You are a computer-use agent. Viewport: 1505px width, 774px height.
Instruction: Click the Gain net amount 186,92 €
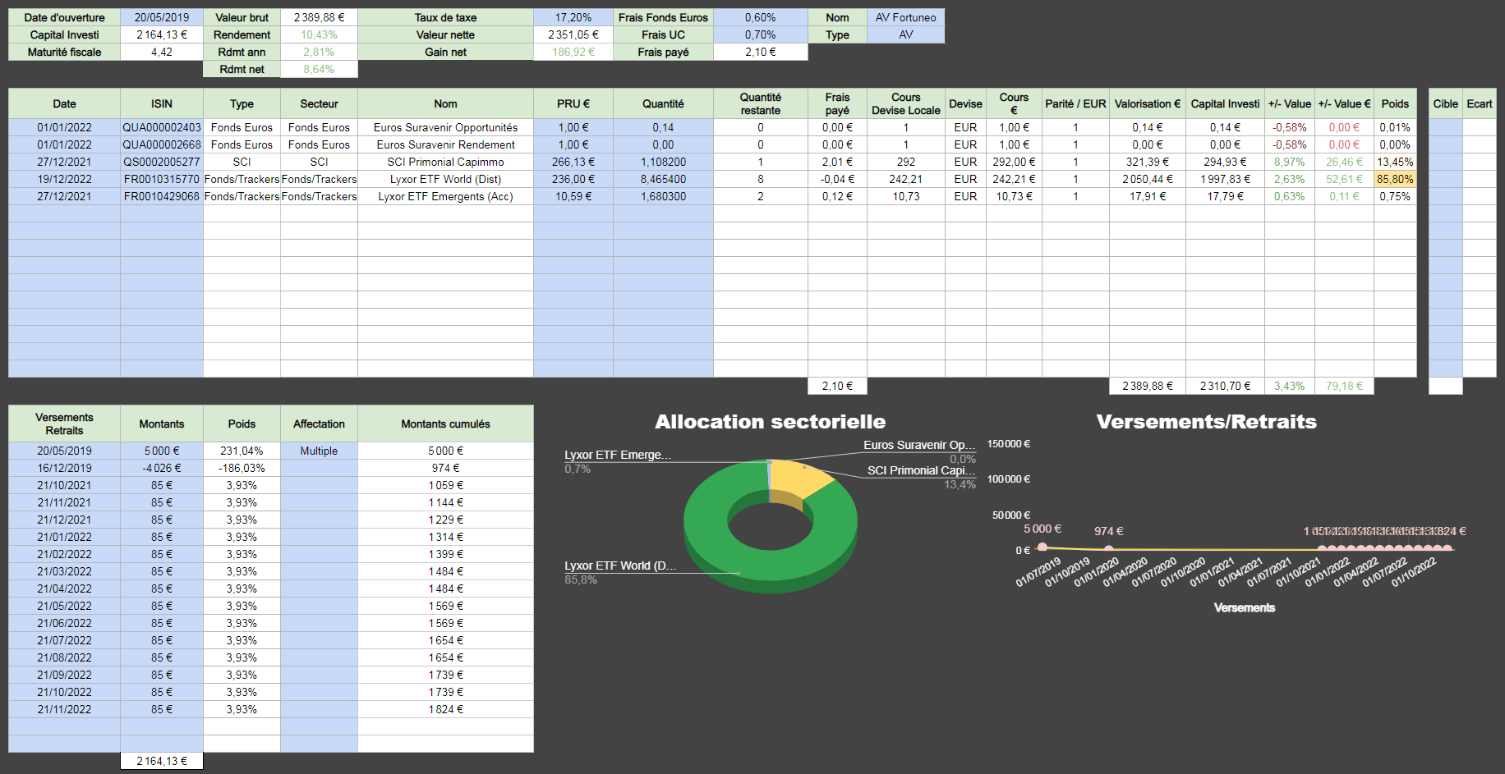pos(573,52)
